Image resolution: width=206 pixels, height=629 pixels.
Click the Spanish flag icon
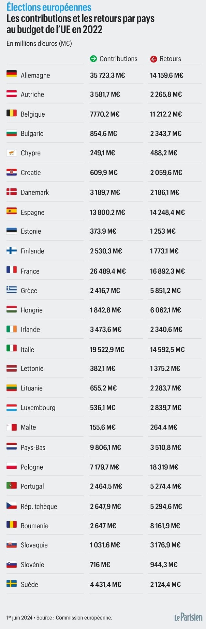(x=12, y=211)
